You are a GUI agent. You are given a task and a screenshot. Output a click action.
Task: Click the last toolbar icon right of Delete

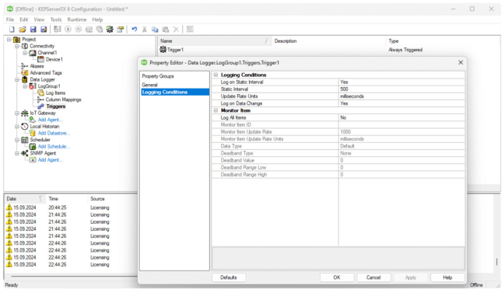[190, 30]
